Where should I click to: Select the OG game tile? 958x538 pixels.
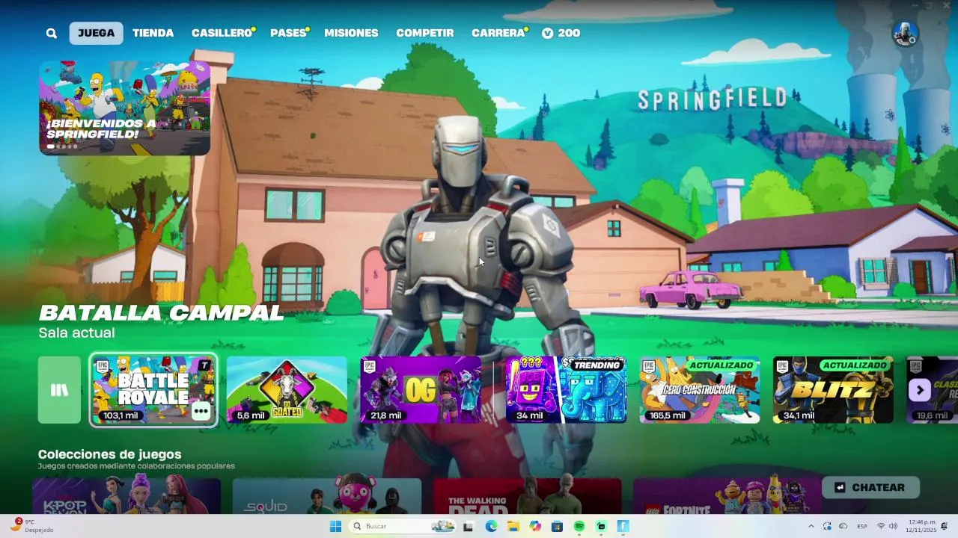point(421,390)
